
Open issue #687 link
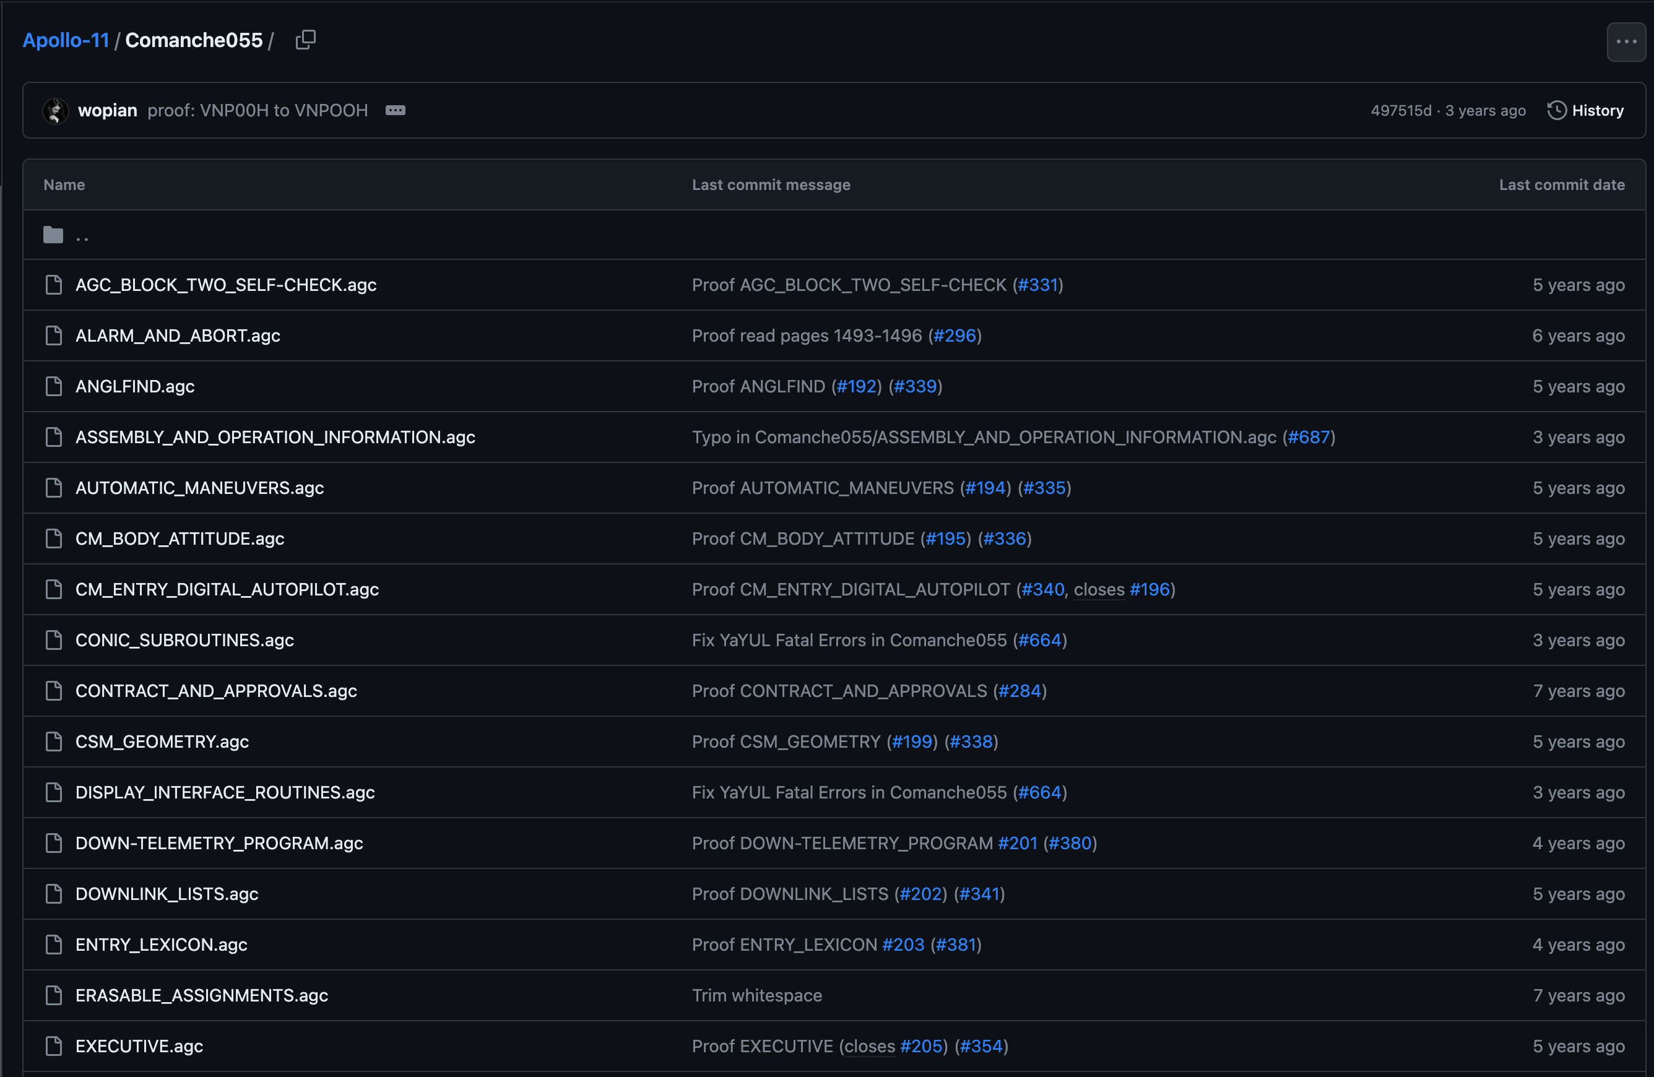(x=1308, y=437)
